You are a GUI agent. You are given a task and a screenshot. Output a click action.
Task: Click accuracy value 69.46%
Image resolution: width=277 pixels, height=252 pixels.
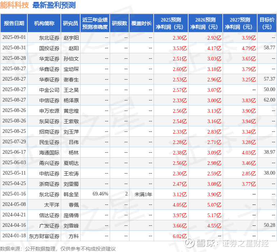click(x=100, y=194)
